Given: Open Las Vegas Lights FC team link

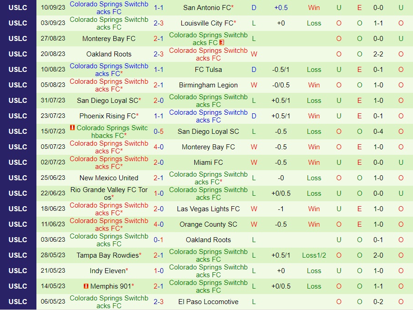Looking at the screenshot, I should (x=208, y=209).
